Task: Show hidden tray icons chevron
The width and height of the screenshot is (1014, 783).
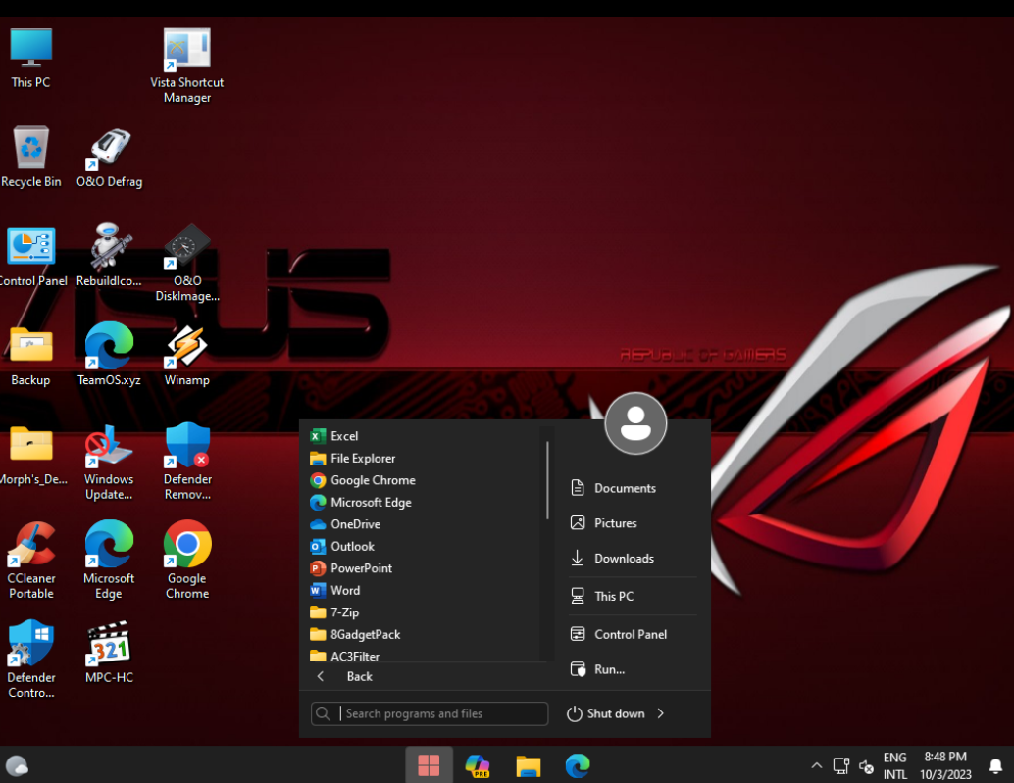Action: click(817, 765)
